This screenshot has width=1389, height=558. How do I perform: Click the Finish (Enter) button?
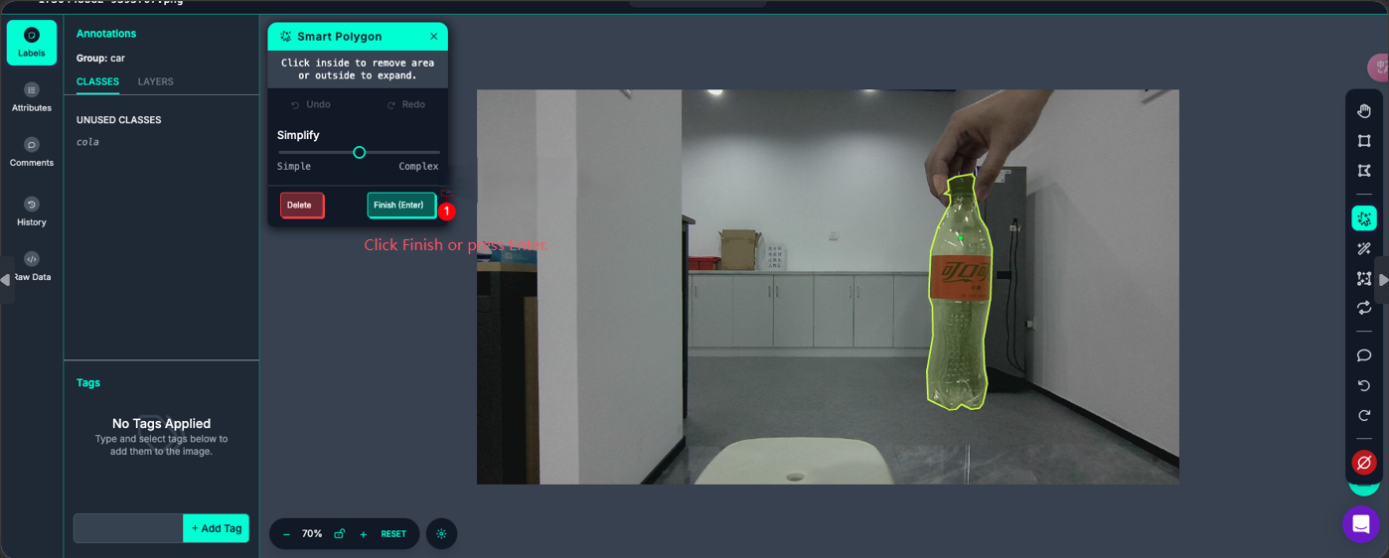401,205
